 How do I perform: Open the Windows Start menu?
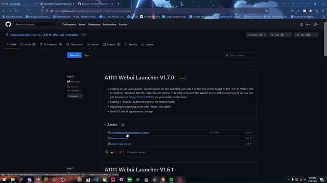(x=4, y=179)
